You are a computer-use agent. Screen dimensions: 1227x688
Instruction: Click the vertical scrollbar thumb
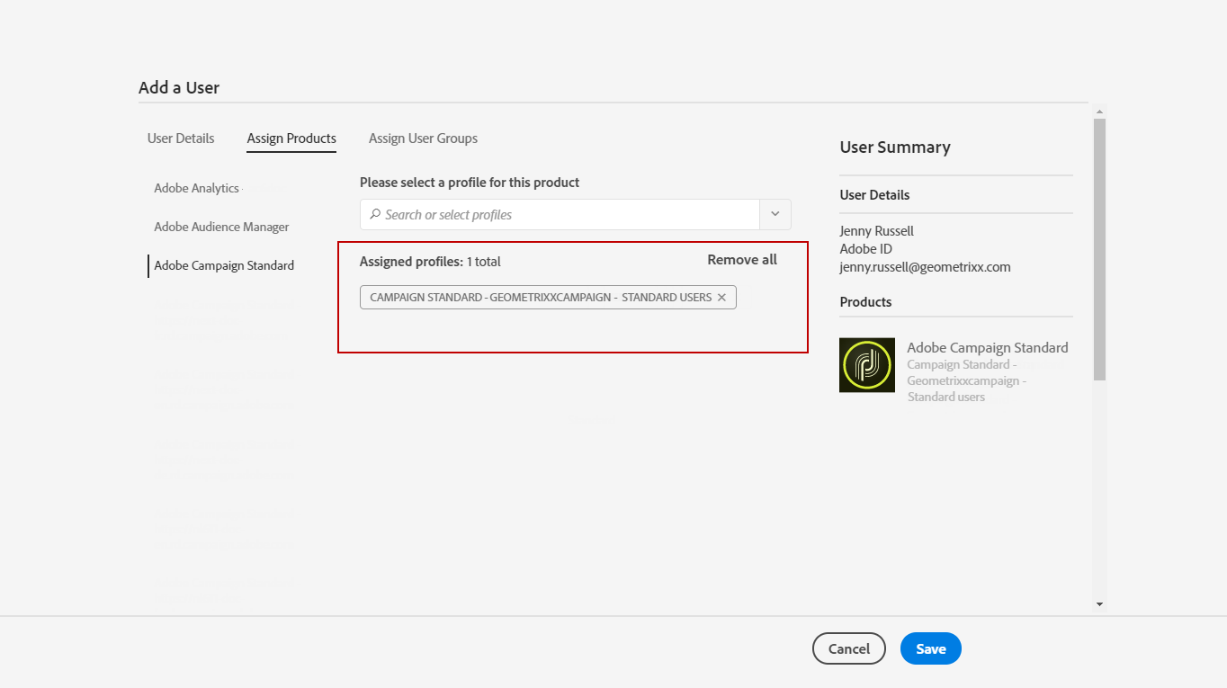(x=1099, y=249)
